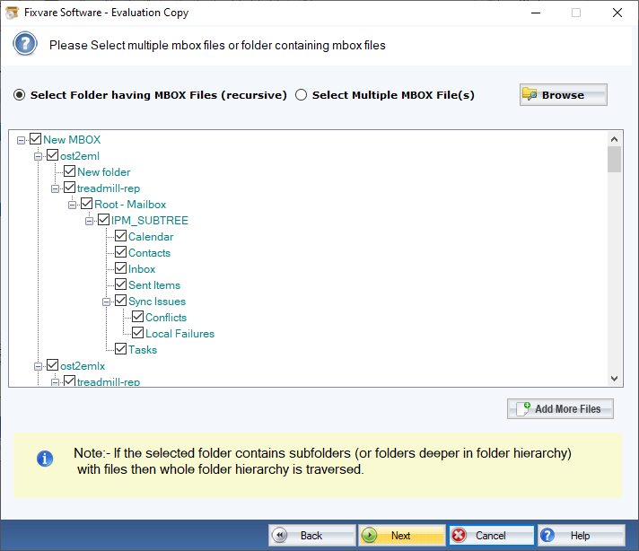
Task: Select the Tasks folder in tree
Action: [x=143, y=350]
